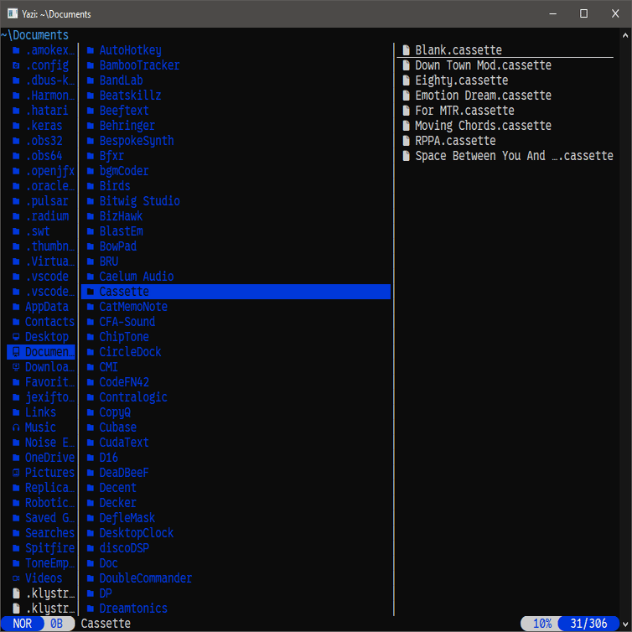Click the config folder icon beside .config

click(x=16, y=65)
